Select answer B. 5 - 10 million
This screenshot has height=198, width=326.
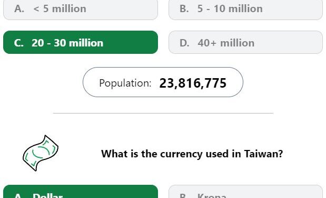pyautogui.click(x=245, y=10)
